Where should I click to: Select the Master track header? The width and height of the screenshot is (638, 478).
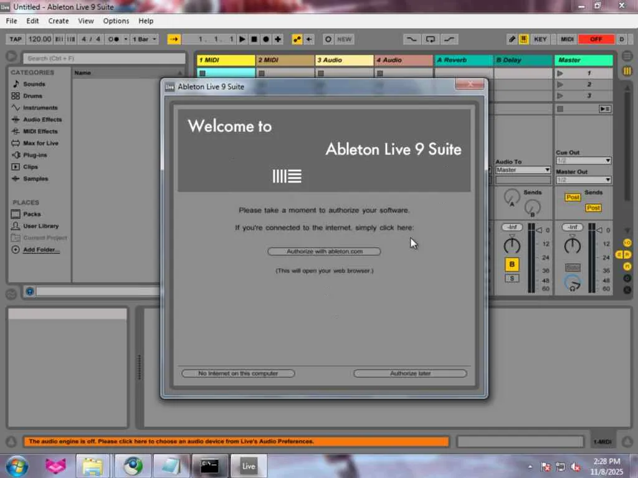tap(583, 60)
